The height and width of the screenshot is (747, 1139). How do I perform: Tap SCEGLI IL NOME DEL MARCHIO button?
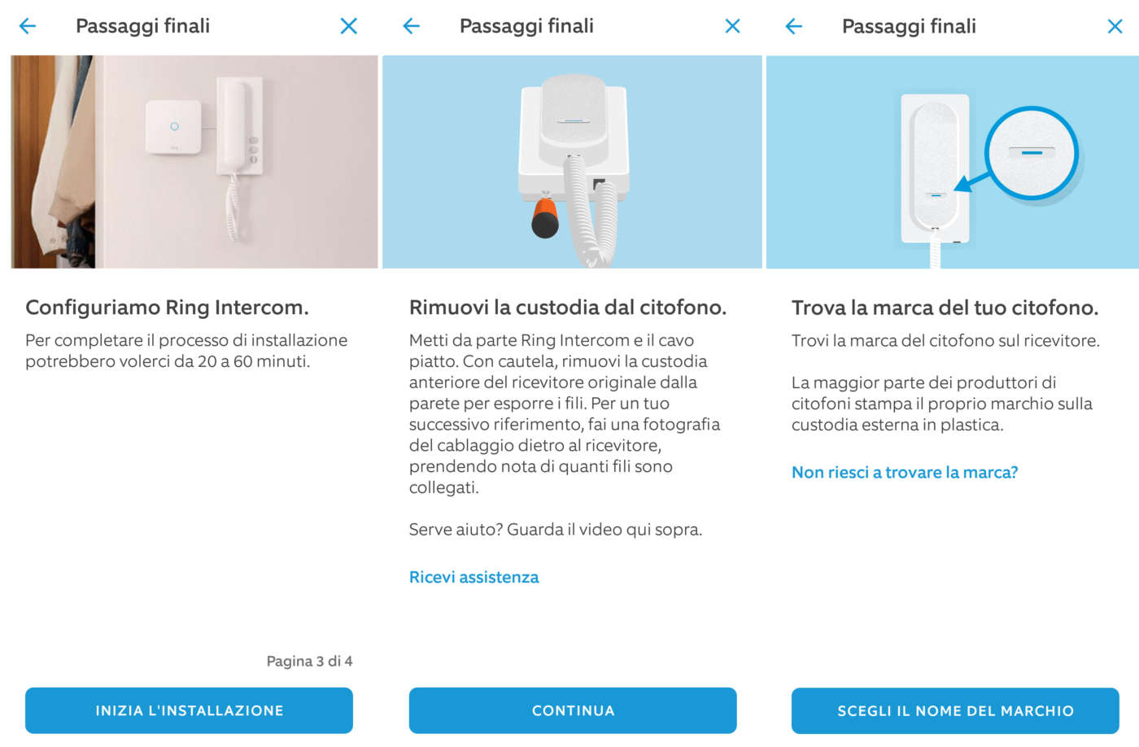point(955,710)
